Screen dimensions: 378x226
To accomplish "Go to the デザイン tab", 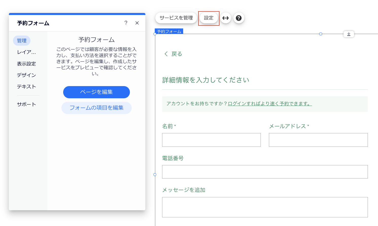I will 26,75.
